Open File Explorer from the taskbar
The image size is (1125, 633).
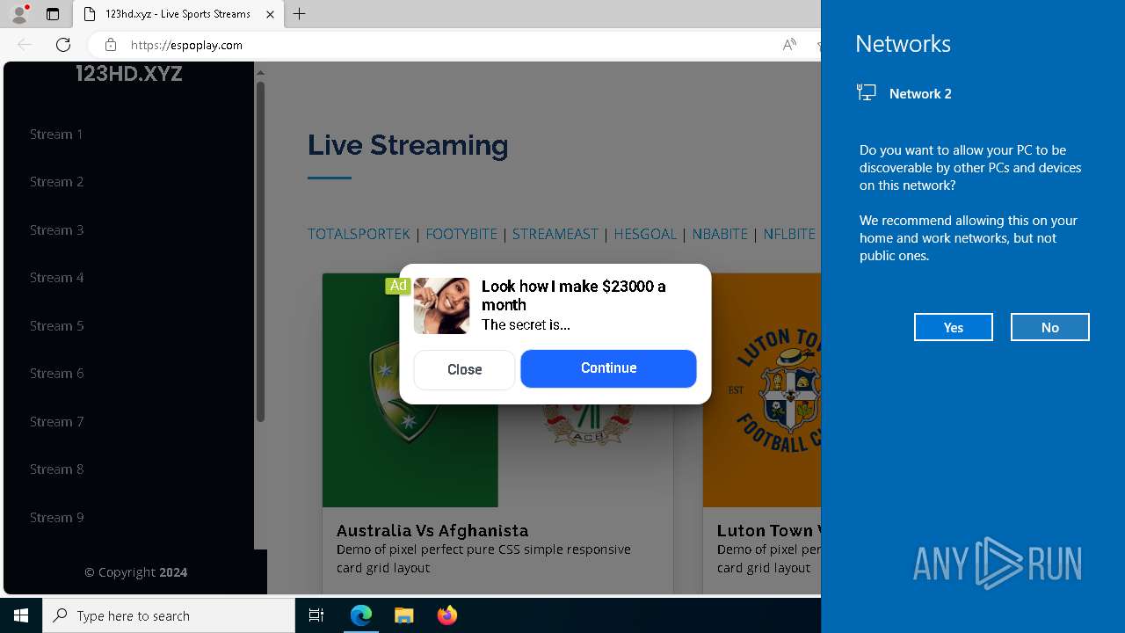(x=404, y=615)
